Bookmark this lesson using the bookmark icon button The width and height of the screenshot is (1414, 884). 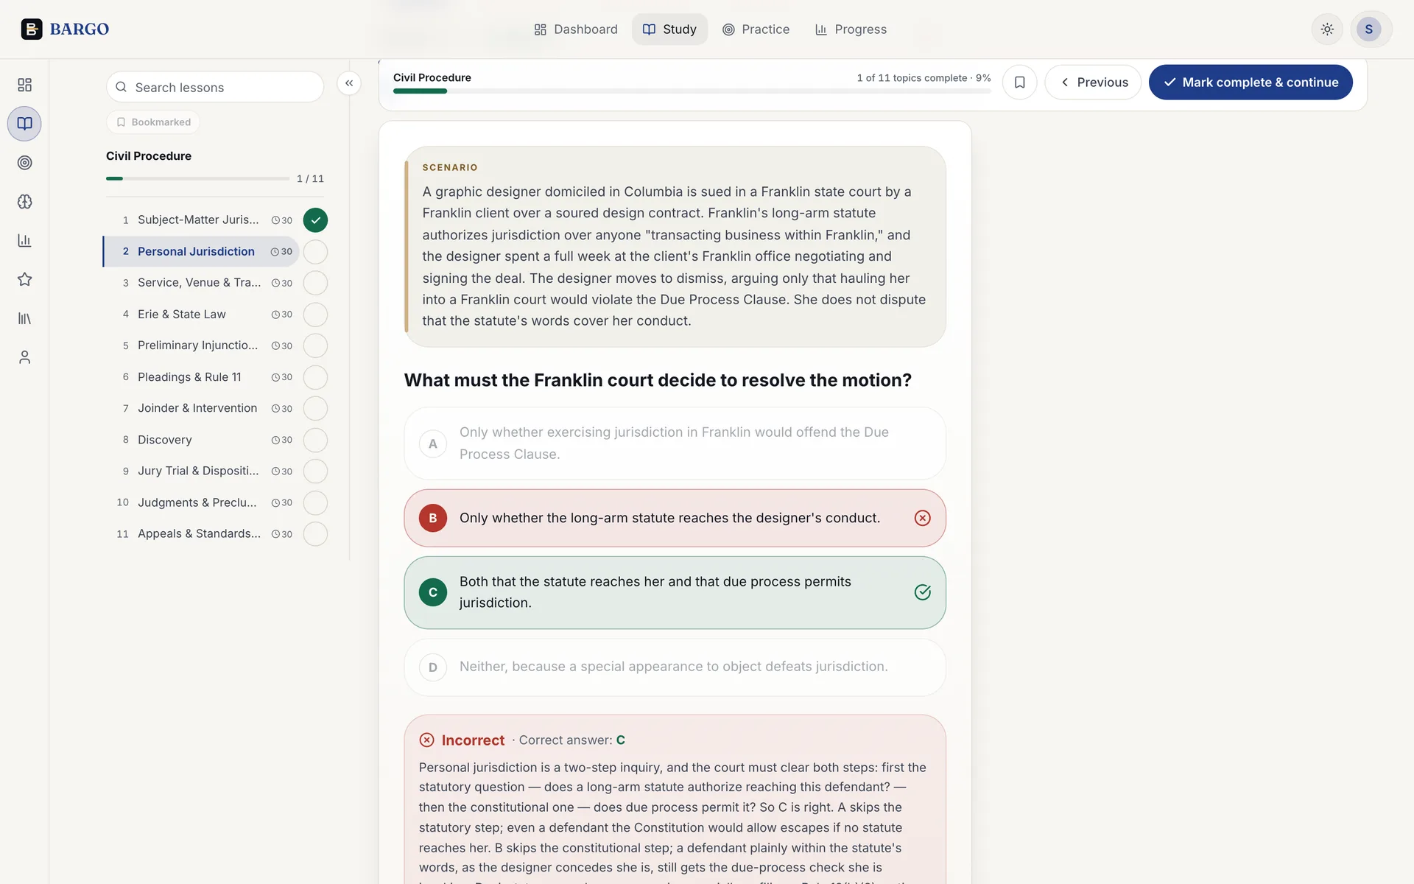1019,83
